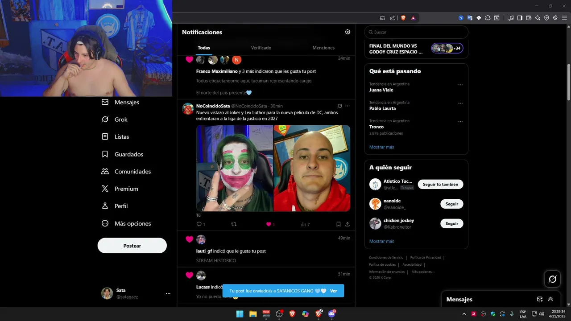Open Listas in the sidebar
This screenshot has height=321, width=571.
pyautogui.click(x=116, y=137)
